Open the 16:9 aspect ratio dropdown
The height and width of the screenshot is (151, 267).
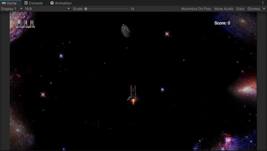(x=47, y=9)
